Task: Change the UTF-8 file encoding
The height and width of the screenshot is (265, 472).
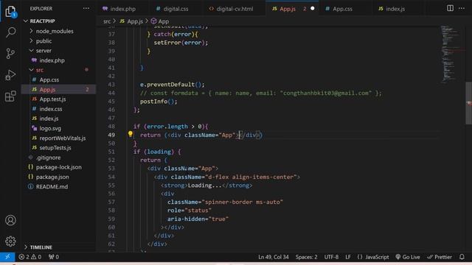Action: [x=331, y=257]
